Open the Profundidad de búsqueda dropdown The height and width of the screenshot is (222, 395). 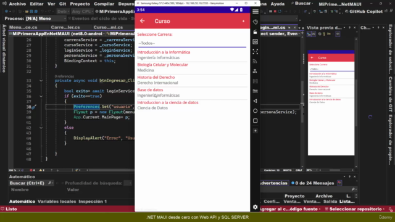(128, 183)
